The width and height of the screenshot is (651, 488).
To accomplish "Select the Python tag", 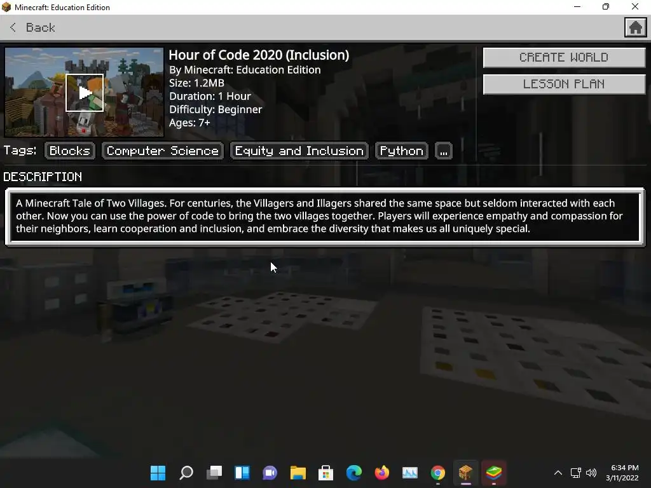I will click(x=402, y=151).
